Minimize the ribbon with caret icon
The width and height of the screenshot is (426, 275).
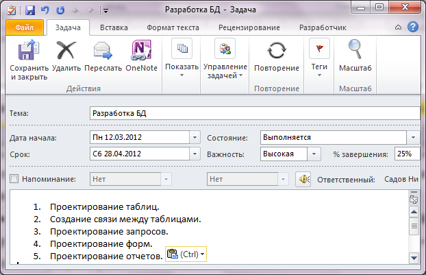click(x=398, y=27)
